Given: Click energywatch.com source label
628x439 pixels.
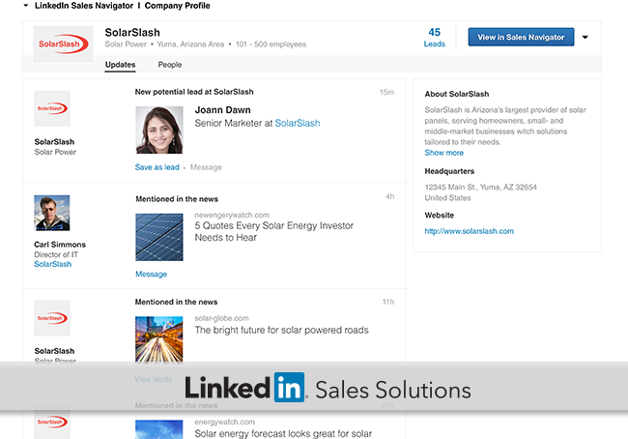Looking at the screenshot, I should [x=225, y=422].
